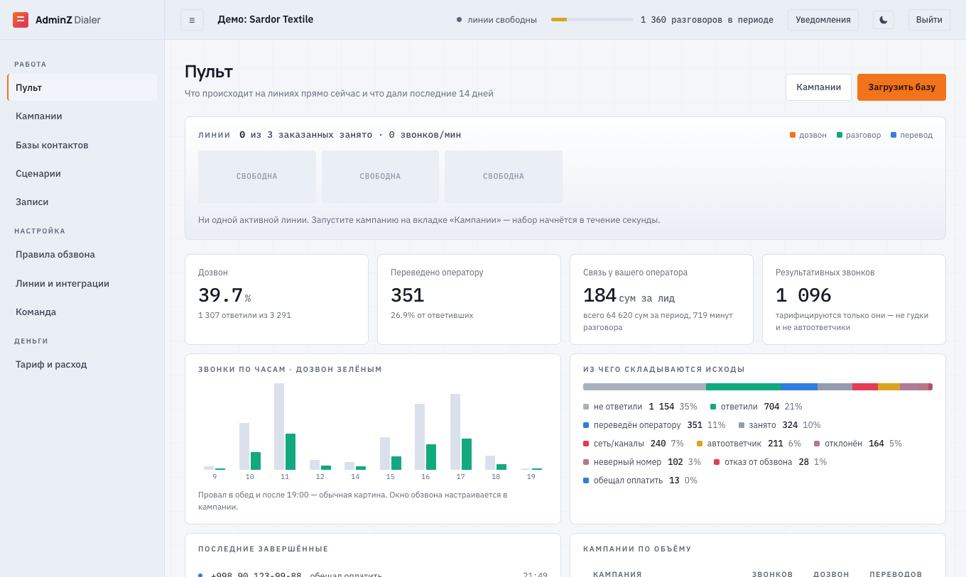Click the 'сеть/каналы 240' legend entry

click(x=634, y=444)
